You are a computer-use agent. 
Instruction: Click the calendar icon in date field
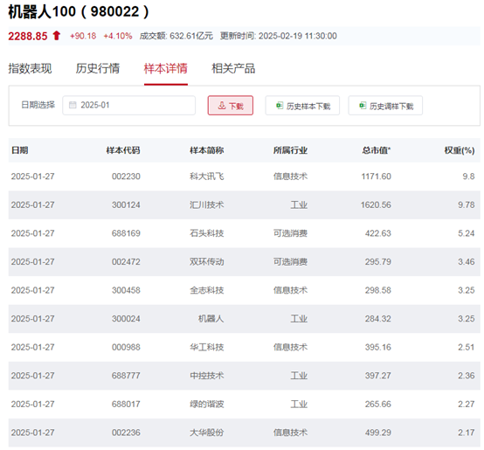(x=73, y=105)
